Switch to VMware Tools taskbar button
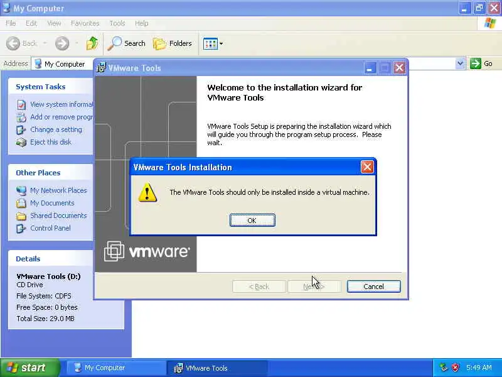This screenshot has height=377, width=502. 216,368
